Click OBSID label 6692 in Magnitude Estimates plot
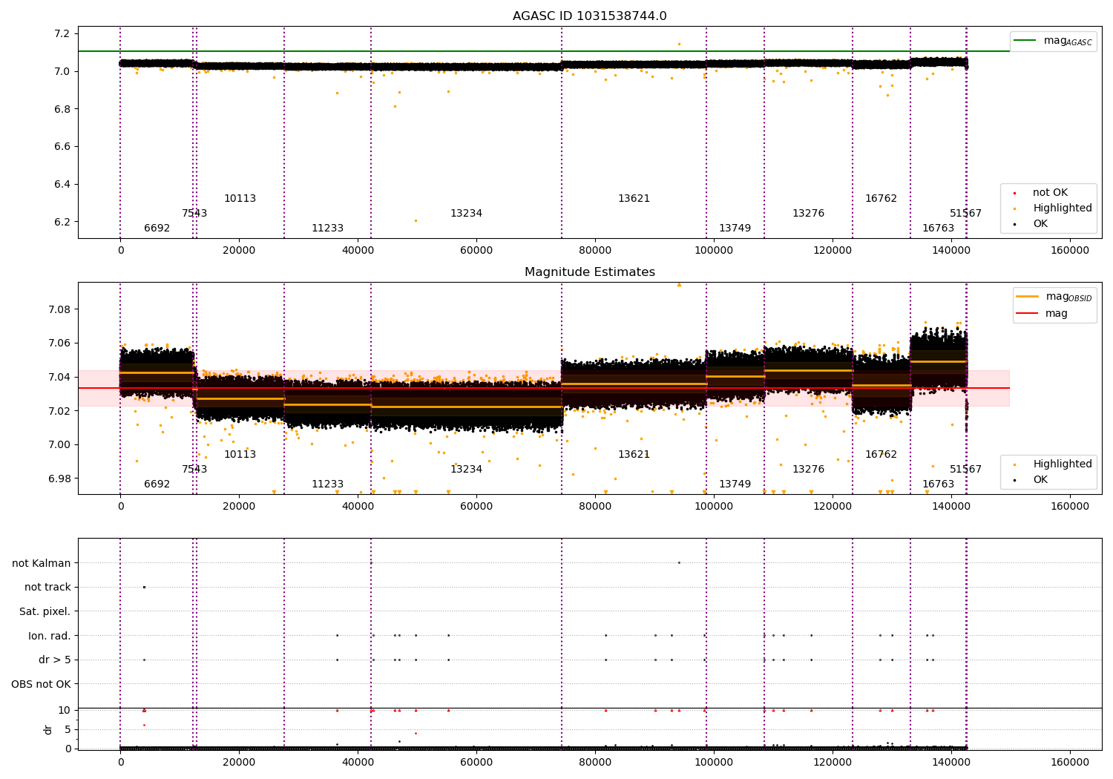 [x=157, y=484]
